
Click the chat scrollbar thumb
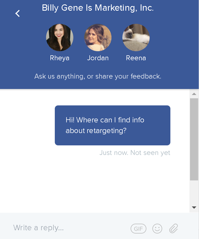pos(194,139)
